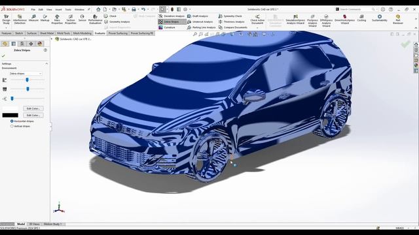Screen dimensions: 419x235
Task: Enable the Curvature display
Action: 167,27
